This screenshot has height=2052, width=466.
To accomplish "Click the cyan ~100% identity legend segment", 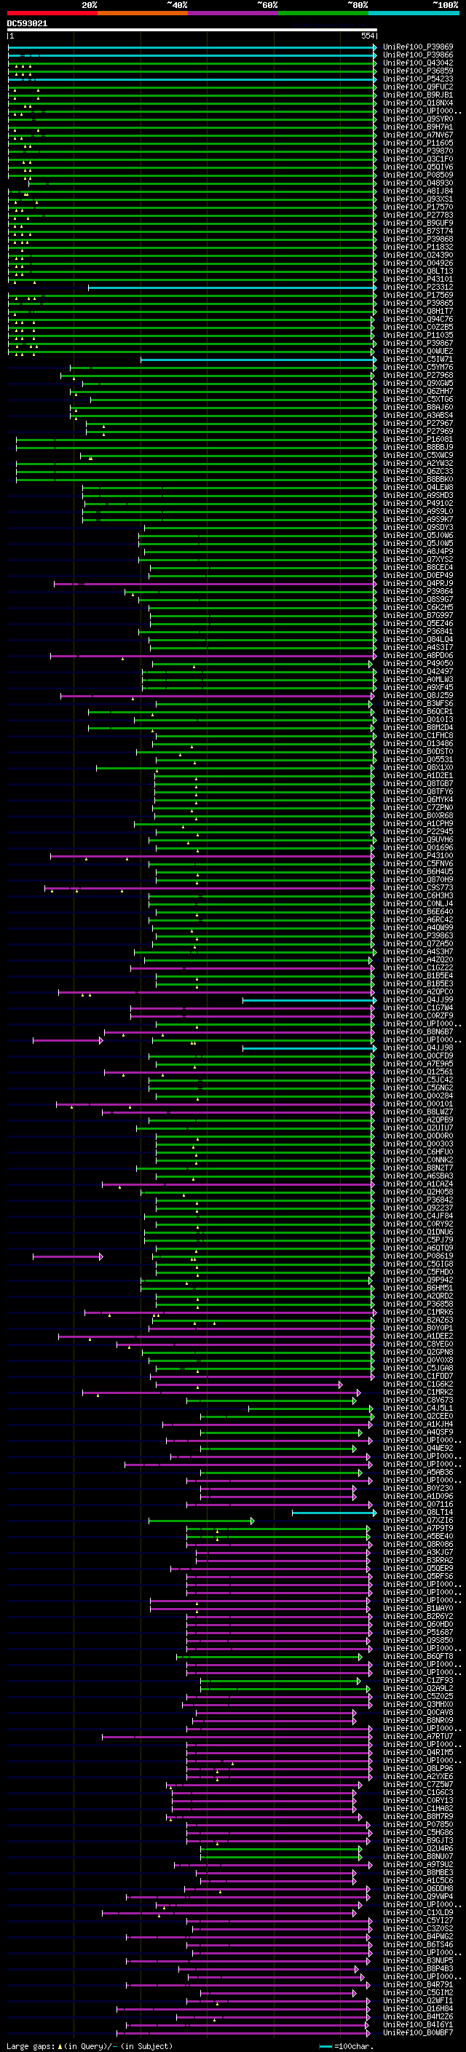I will coord(414,13).
